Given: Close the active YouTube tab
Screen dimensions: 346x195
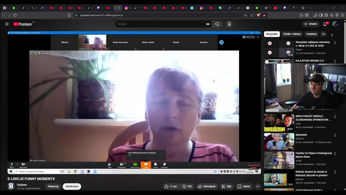Looking at the screenshot, I should [x=119, y=8].
